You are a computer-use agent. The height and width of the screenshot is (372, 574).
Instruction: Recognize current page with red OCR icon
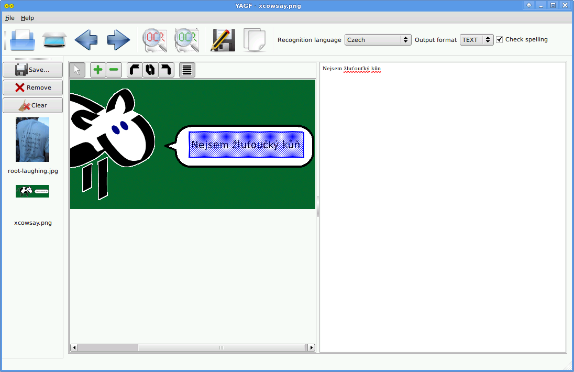pyautogui.click(x=154, y=40)
